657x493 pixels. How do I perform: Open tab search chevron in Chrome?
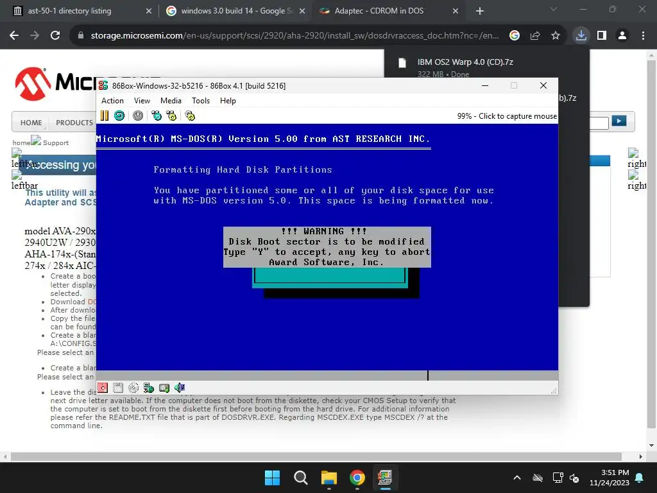coord(554,9)
